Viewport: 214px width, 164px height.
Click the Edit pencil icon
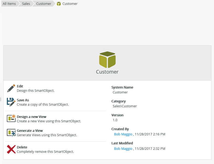[11, 88]
